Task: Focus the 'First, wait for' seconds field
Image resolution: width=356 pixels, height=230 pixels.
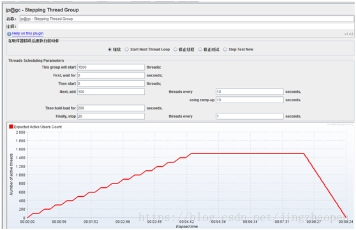Action: 111,75
